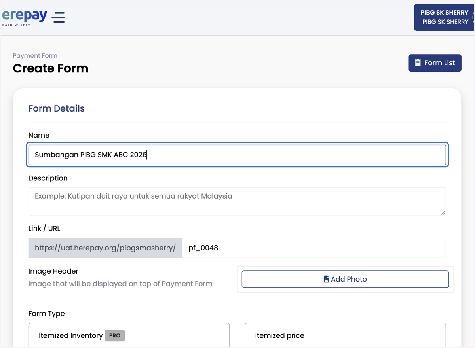Image resolution: width=475 pixels, height=348 pixels.
Task: Open the PIBG SK SHERRY account menu
Action: (444, 17)
